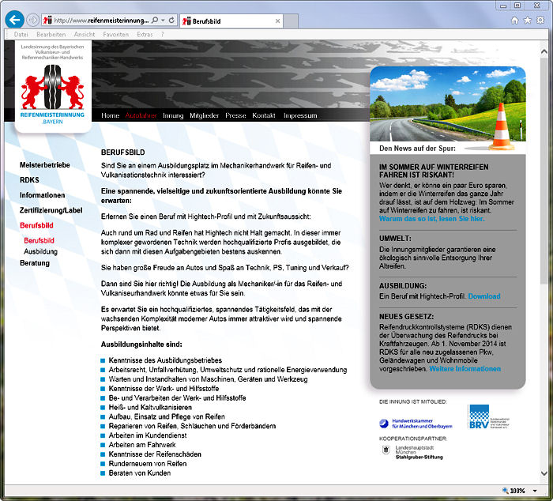The image size is (553, 501).
Task: Minimize the browser window
Action: pyautogui.click(x=504, y=5)
